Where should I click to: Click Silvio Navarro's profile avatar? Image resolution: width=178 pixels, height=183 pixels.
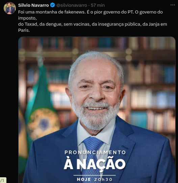(x=10, y=8)
